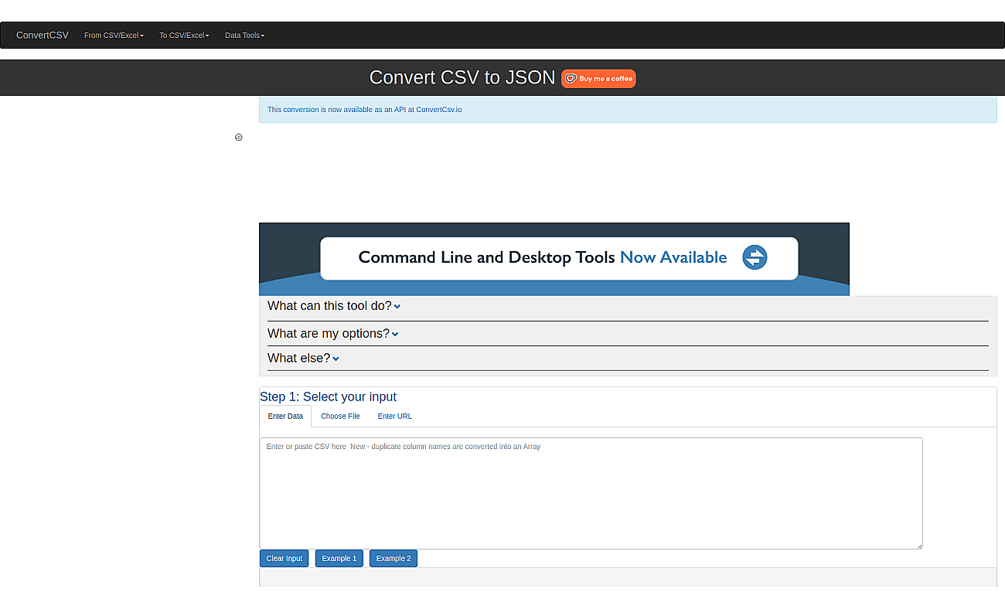Switch to the Choose File tab
The image size is (1005, 609).
click(340, 417)
